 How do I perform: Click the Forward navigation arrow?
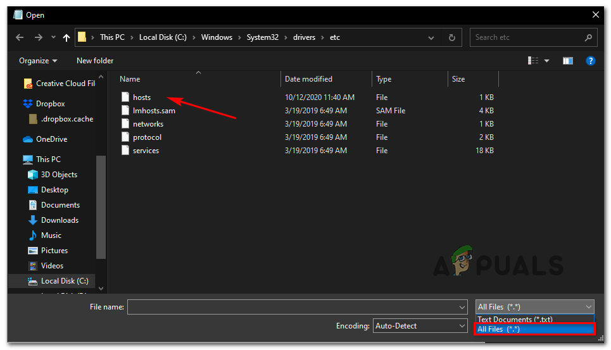tap(38, 37)
